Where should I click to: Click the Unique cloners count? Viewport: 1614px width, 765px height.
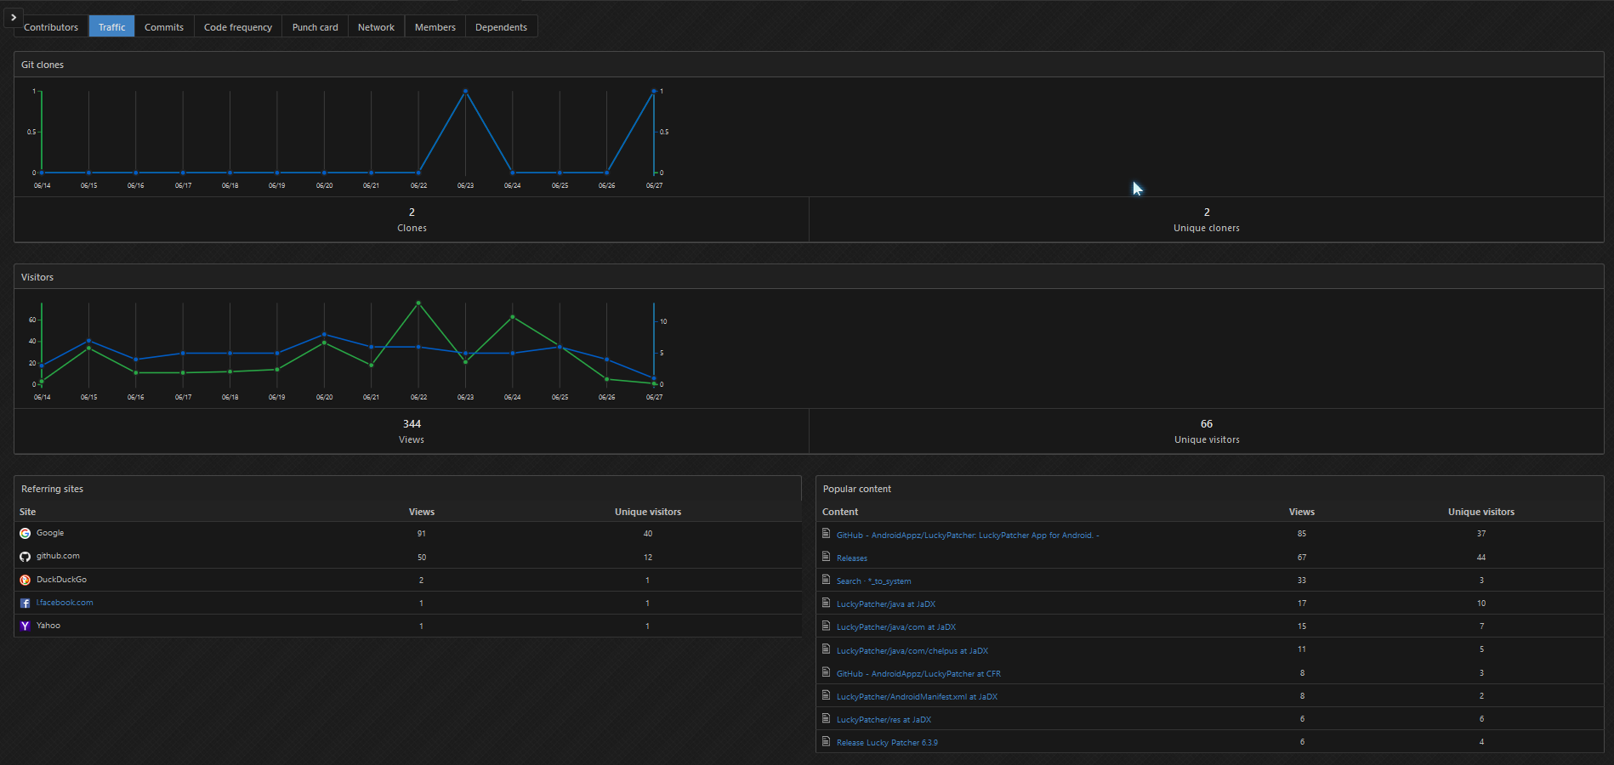coord(1207,212)
